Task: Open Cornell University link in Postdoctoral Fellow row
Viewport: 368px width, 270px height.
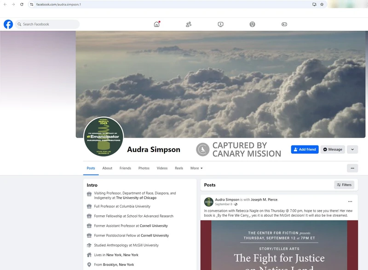Action: coord(155,236)
